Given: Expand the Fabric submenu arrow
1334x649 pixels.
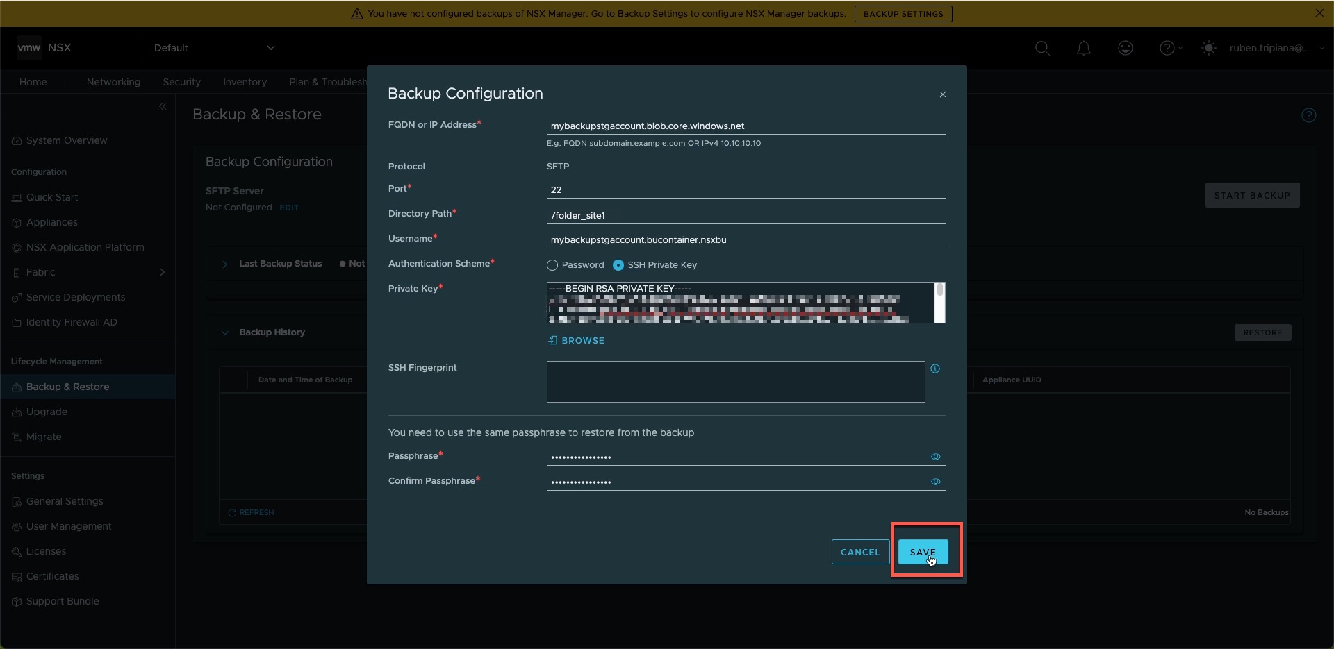Looking at the screenshot, I should pyautogui.click(x=163, y=272).
